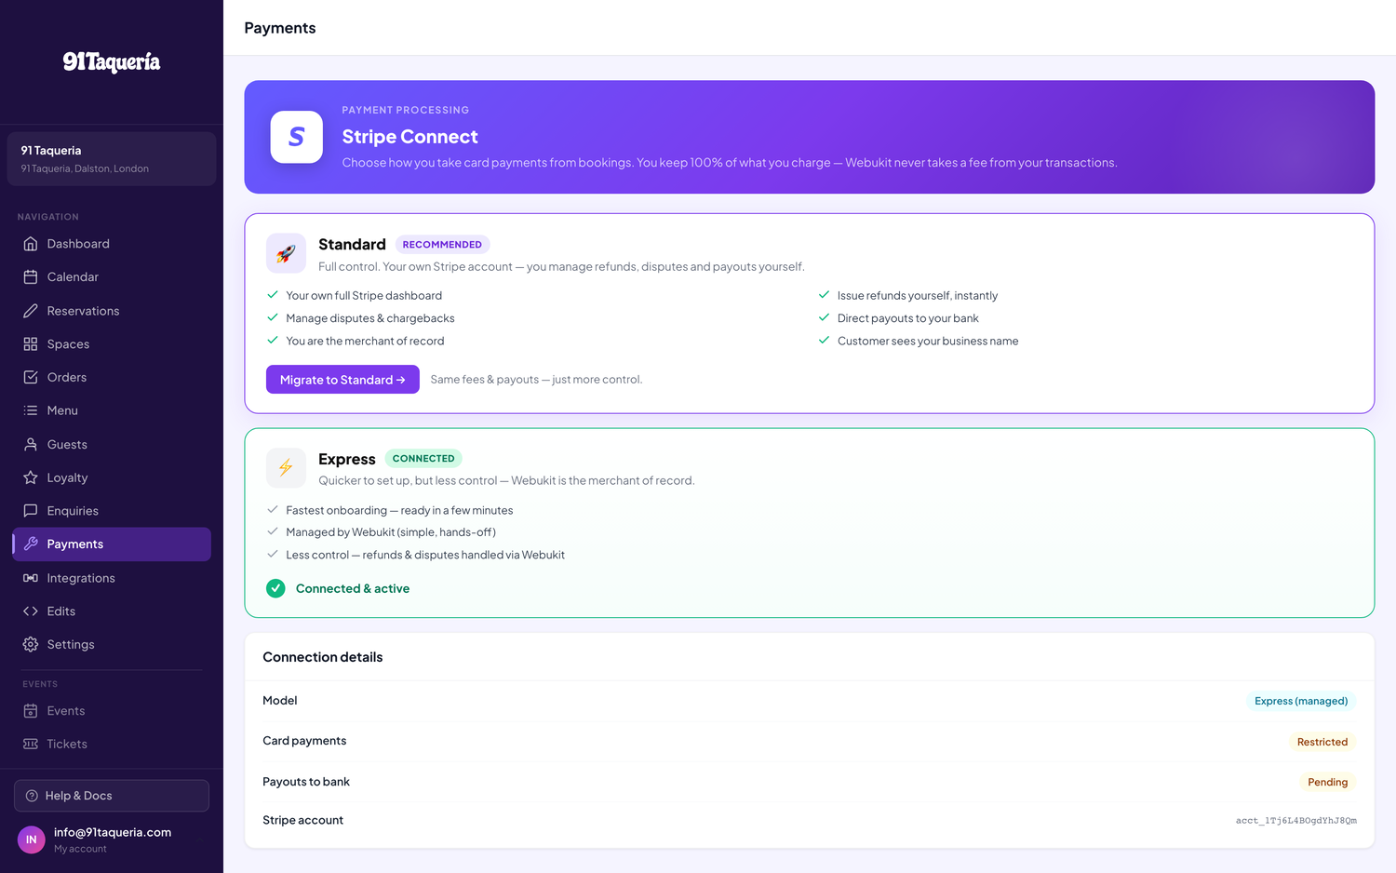Click the Standard rocket icon
This screenshot has height=873, width=1396.
pos(286,253)
